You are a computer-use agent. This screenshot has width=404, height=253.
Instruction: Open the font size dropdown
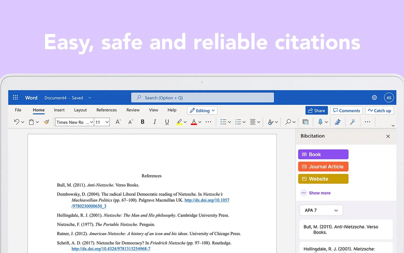(102, 122)
